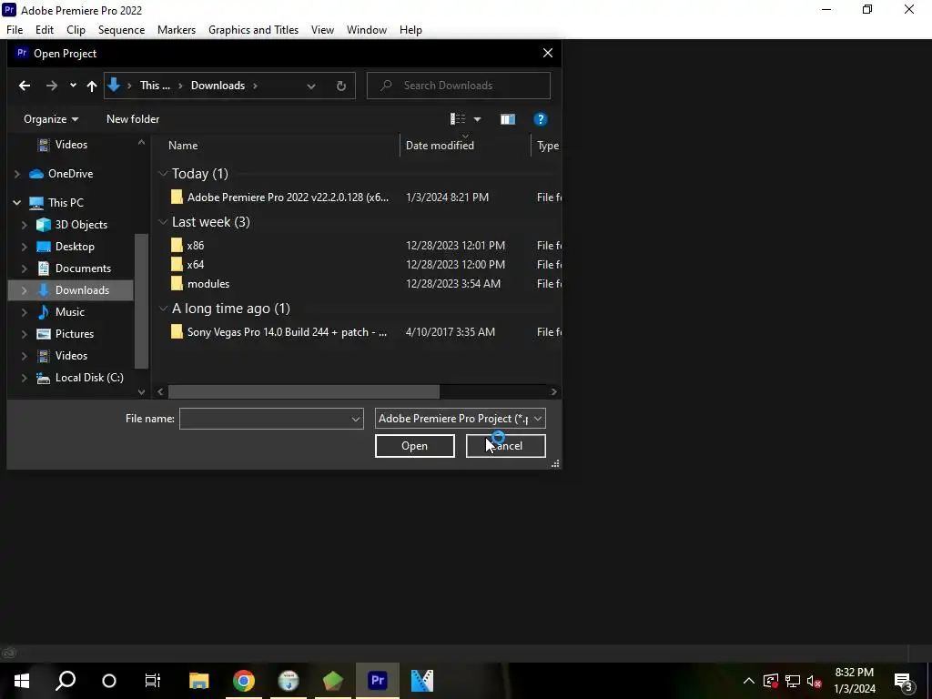Open the Windows Start menu
Image resolution: width=932 pixels, height=699 pixels.
point(22,681)
